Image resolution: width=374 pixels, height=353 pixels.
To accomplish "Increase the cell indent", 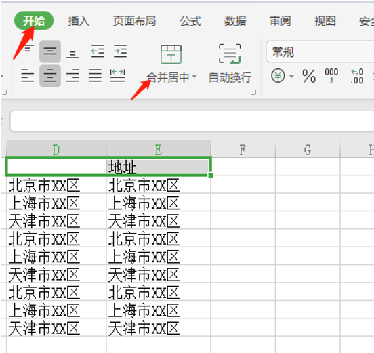I will [120, 51].
